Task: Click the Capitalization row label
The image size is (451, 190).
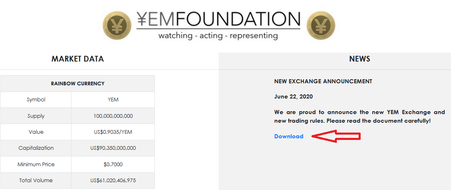Action: [36, 148]
